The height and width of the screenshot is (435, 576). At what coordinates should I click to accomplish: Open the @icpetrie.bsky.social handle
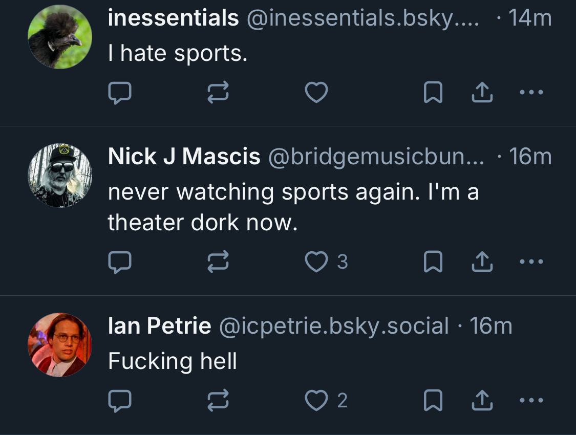point(333,326)
